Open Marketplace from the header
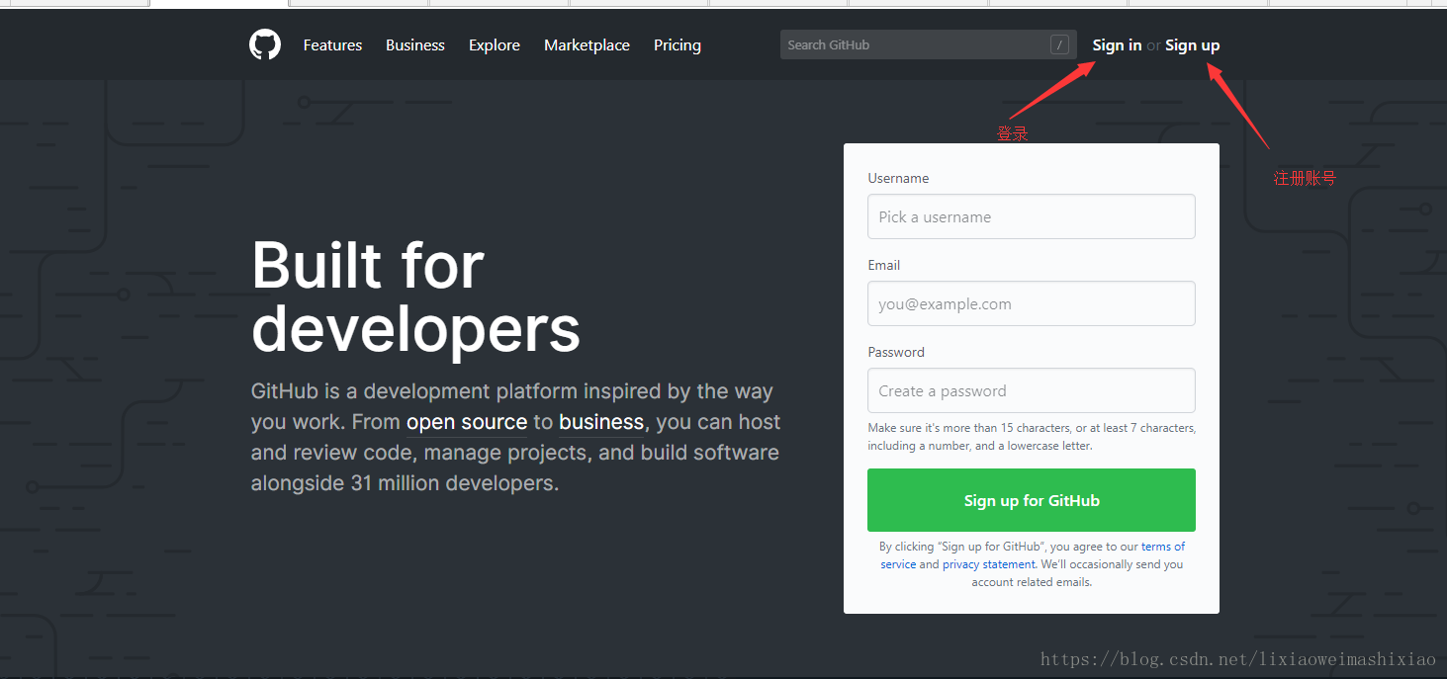The height and width of the screenshot is (679, 1447). point(587,45)
